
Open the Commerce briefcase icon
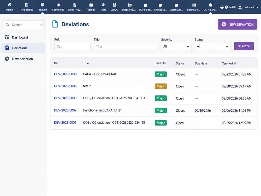[x=58, y=5]
